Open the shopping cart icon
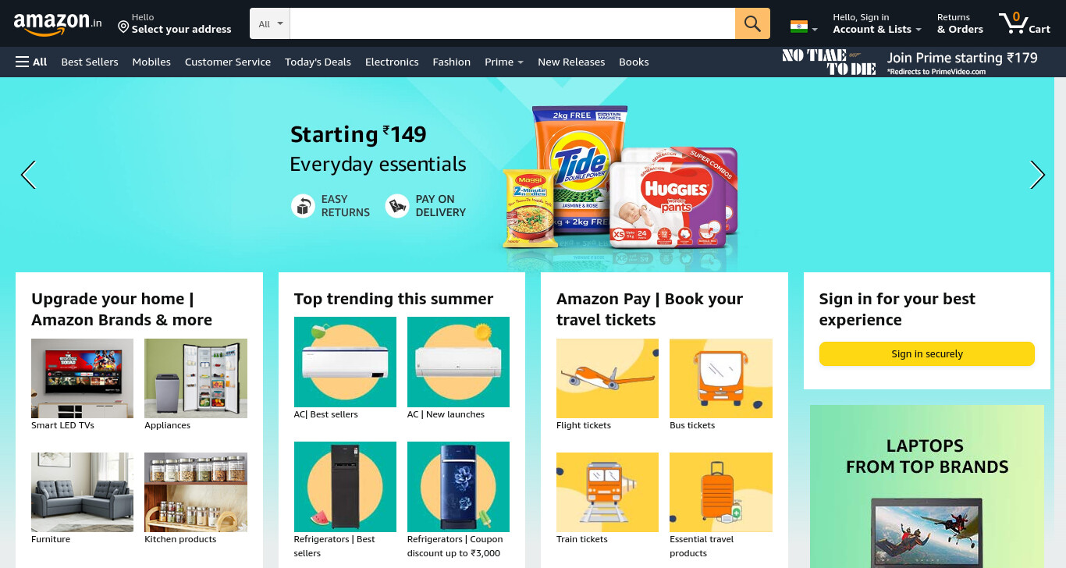This screenshot has width=1066, height=568. pyautogui.click(x=1025, y=23)
